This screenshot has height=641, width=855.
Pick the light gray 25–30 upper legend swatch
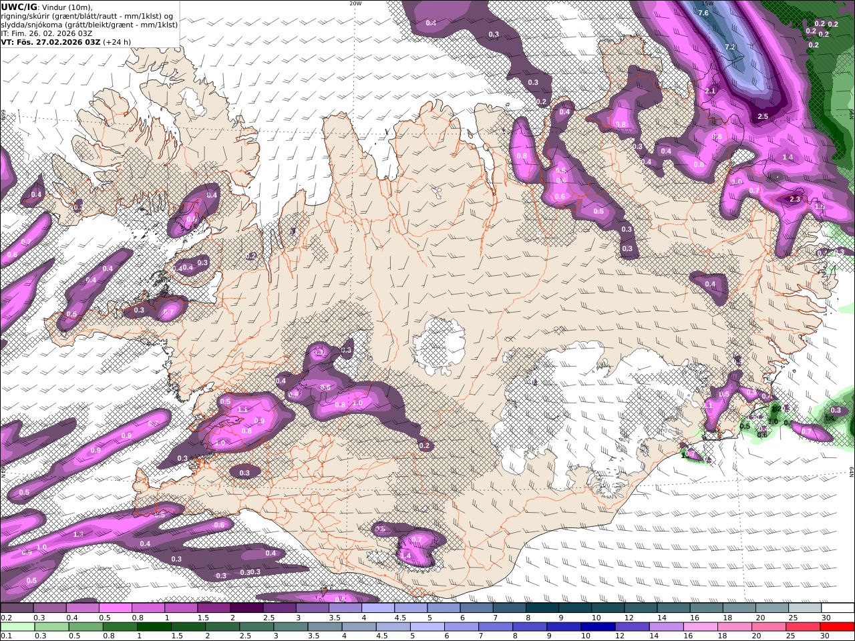coord(805,608)
